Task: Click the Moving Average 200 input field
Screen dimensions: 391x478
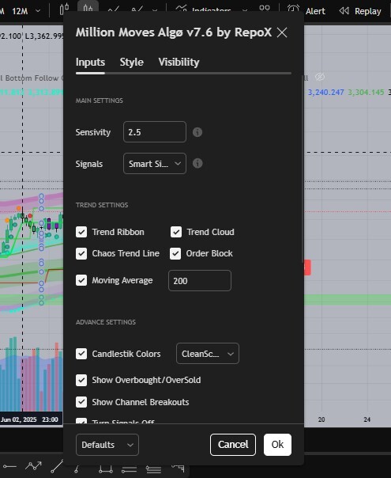Action: 200,280
